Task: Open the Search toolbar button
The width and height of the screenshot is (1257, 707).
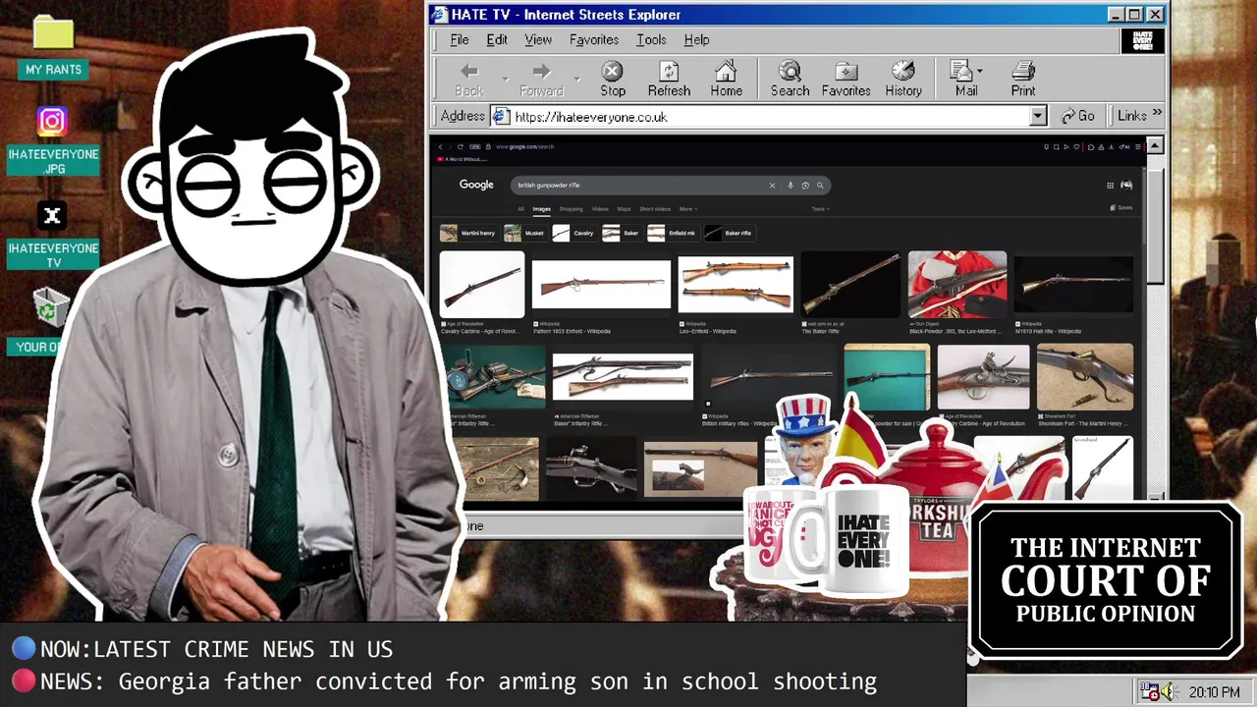Action: [x=790, y=79]
